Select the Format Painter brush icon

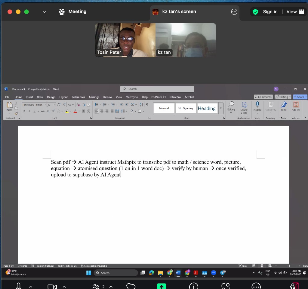(x=16, y=113)
